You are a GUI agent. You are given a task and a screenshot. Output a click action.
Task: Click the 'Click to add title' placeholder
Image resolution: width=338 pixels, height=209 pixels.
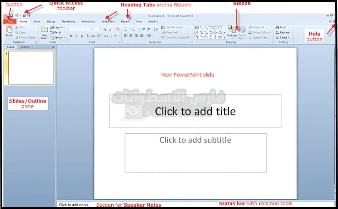pos(195,111)
